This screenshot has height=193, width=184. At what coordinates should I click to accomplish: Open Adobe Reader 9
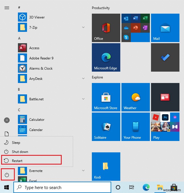coord(52,58)
